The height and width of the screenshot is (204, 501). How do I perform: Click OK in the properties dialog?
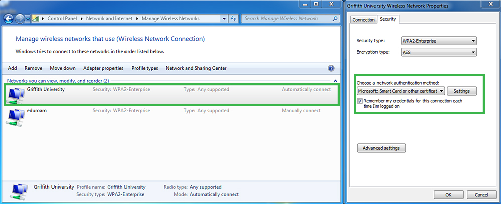[448, 195]
